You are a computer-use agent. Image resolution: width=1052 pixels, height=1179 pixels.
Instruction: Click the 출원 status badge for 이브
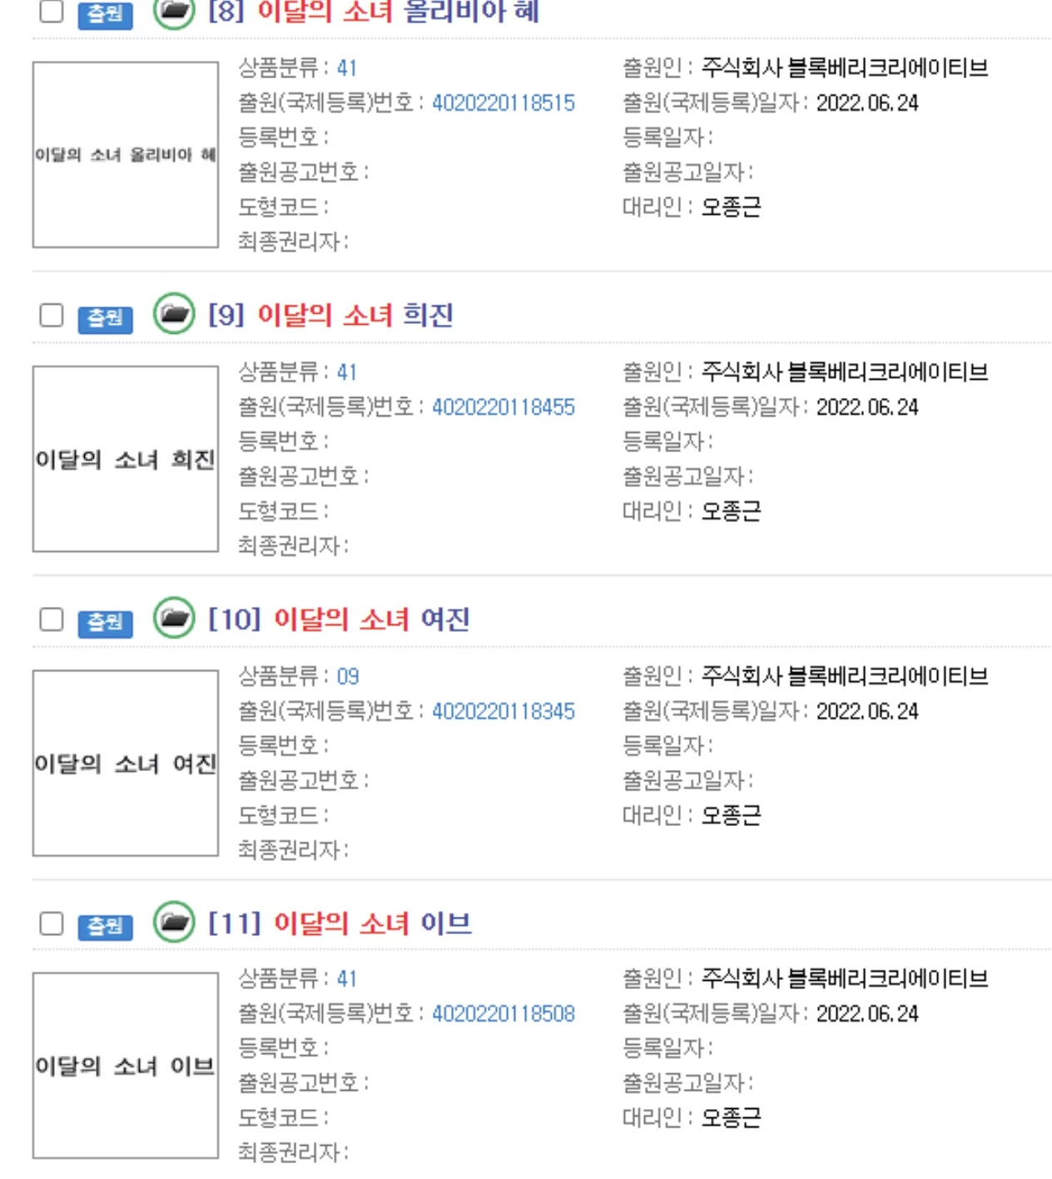(x=105, y=926)
